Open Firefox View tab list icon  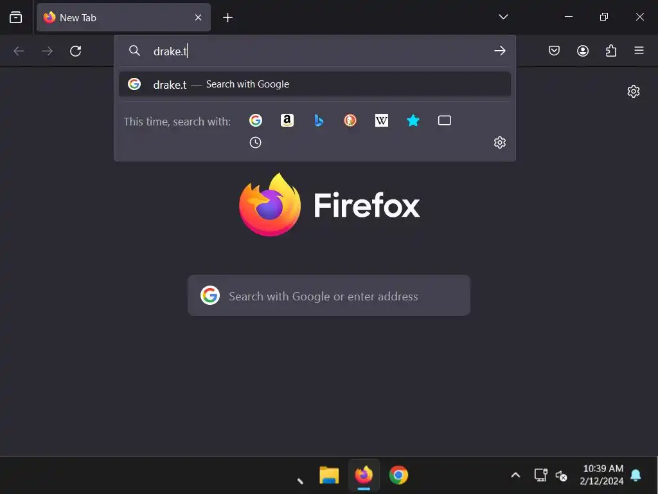(15, 17)
